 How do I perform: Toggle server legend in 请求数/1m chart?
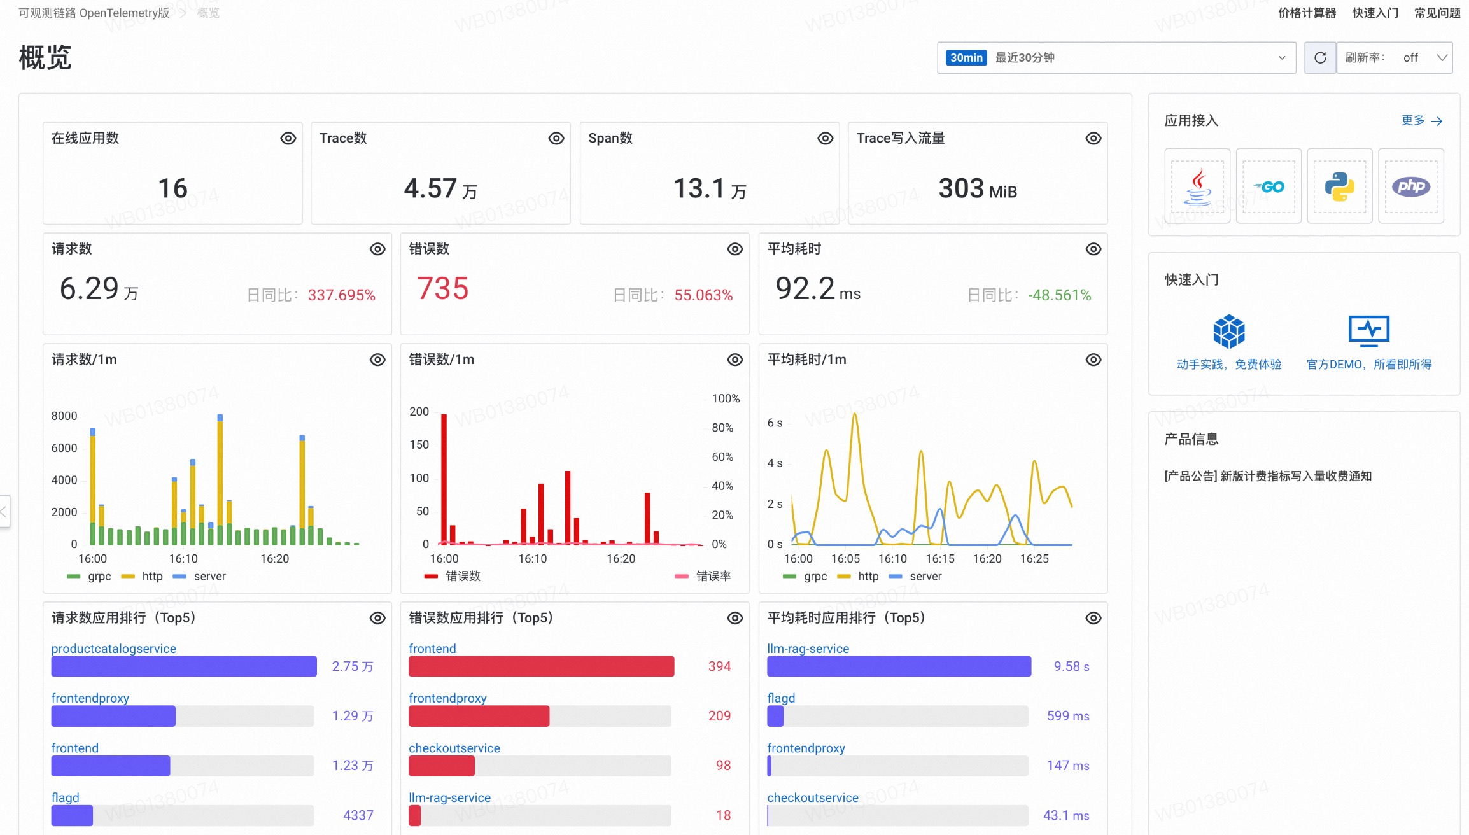tap(199, 576)
